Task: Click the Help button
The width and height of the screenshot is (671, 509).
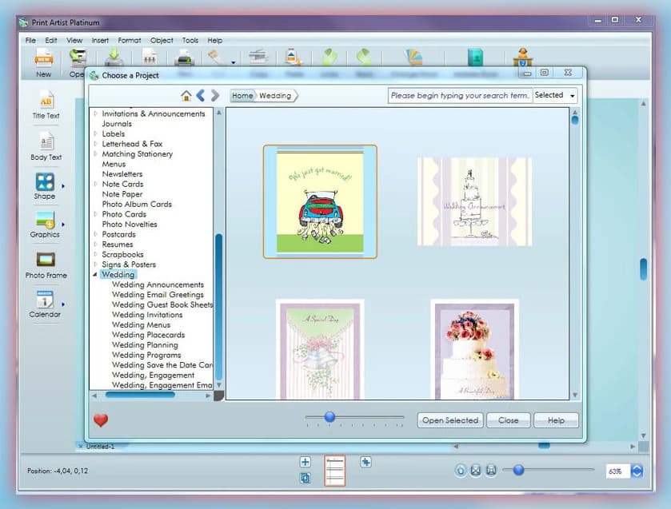Action: [x=556, y=420]
